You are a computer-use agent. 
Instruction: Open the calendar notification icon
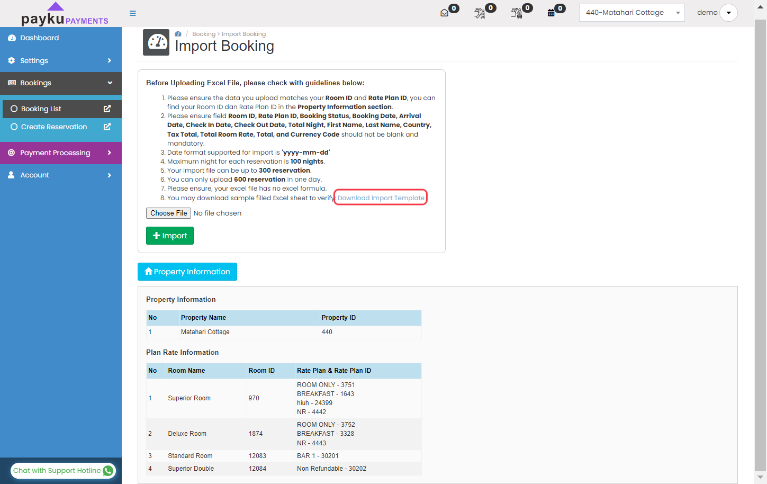coord(551,13)
